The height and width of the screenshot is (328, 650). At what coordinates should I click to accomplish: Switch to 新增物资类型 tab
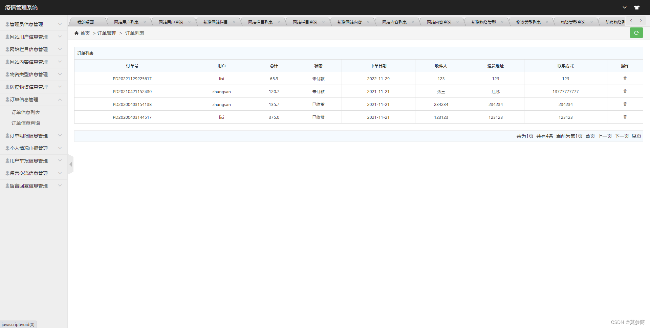484,22
